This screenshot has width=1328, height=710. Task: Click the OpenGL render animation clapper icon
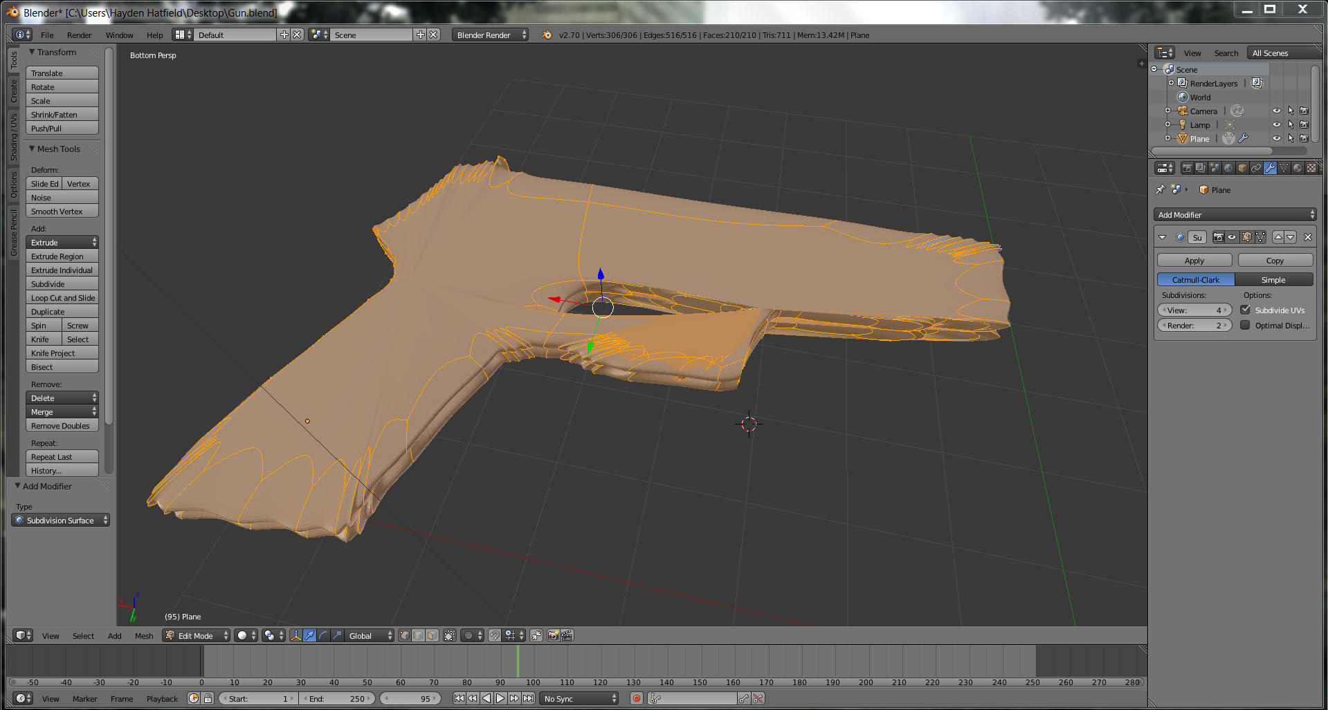pos(567,635)
